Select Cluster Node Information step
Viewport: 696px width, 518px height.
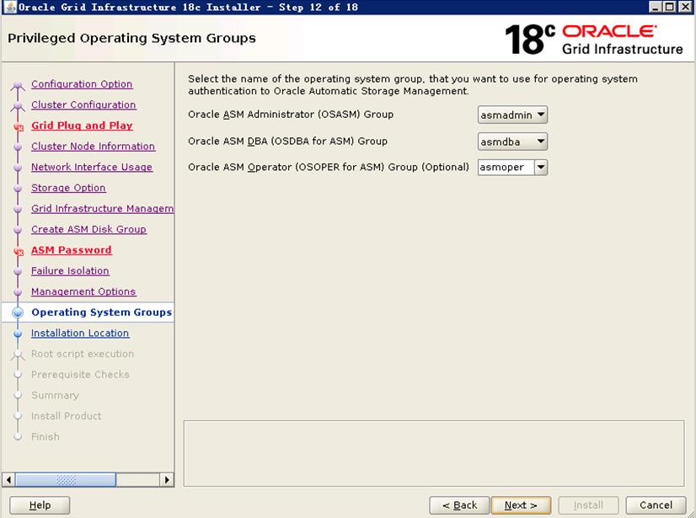94,147
